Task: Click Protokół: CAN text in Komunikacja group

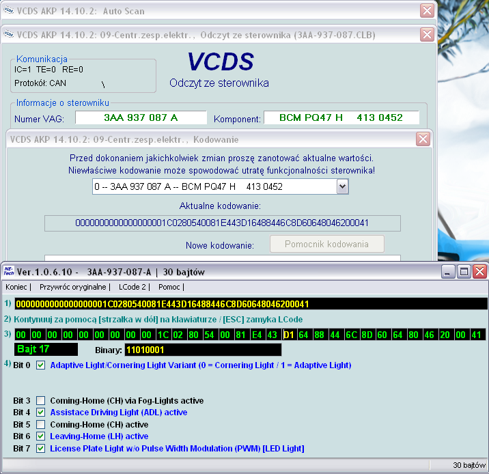Action: pyautogui.click(x=40, y=83)
